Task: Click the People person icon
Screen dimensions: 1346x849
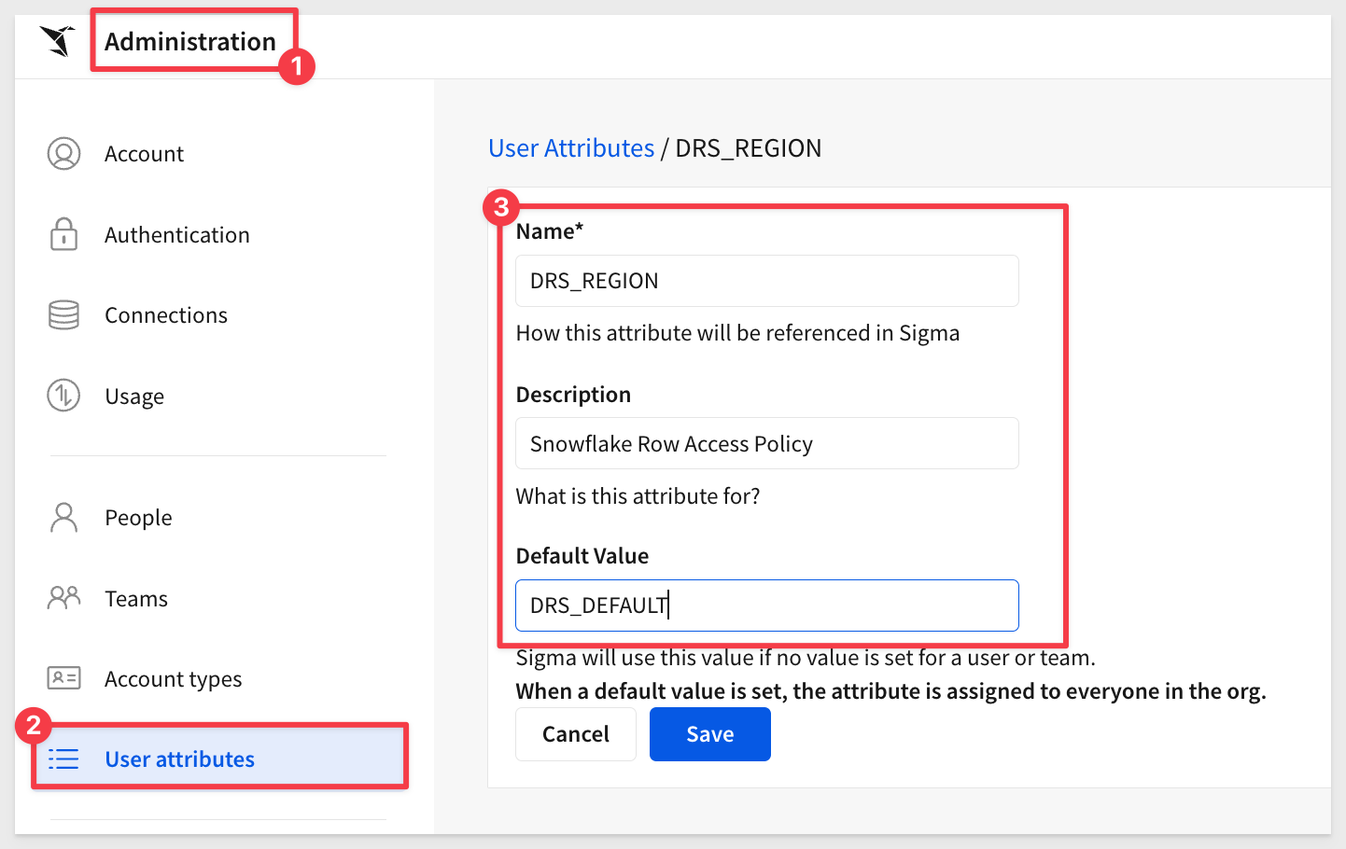Action: (63, 518)
